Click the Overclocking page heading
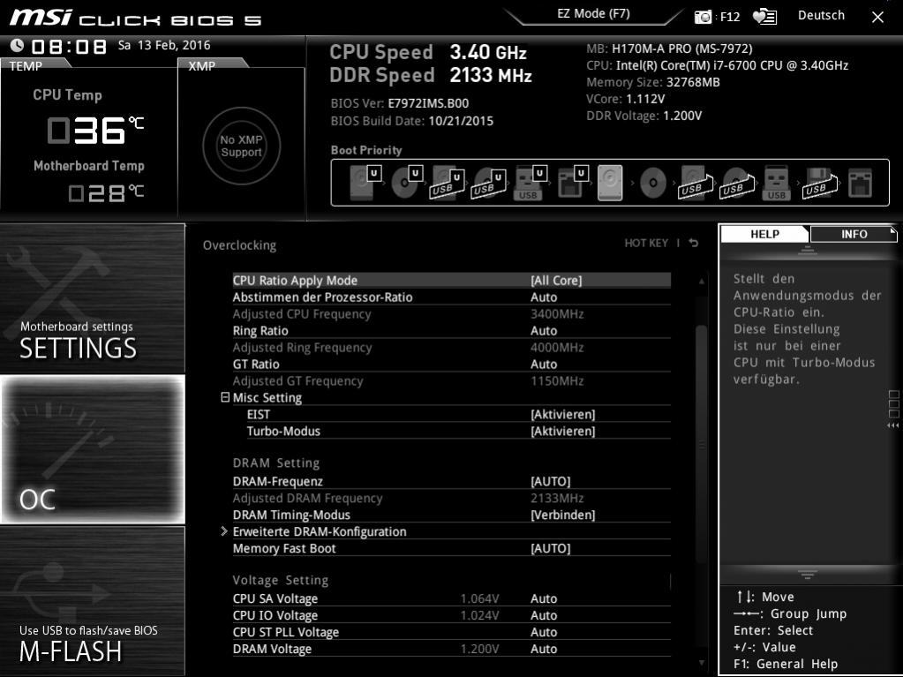 tap(239, 245)
